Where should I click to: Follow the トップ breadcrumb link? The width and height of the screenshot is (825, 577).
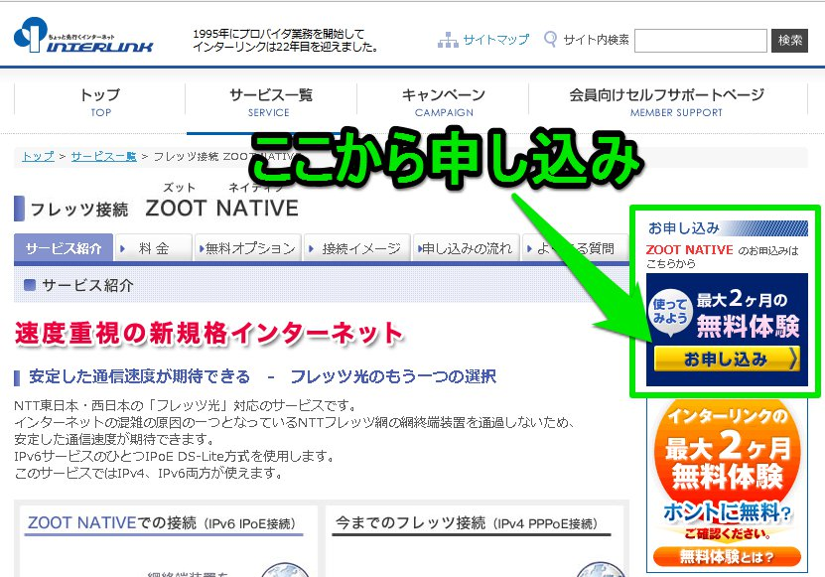click(38, 156)
